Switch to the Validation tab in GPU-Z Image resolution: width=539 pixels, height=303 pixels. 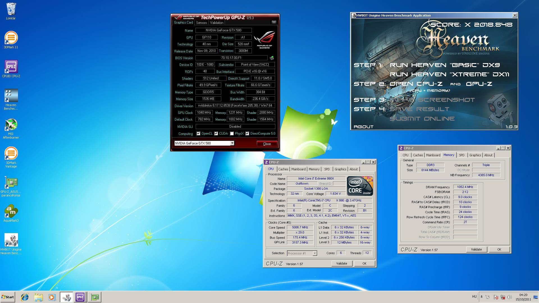click(x=217, y=23)
